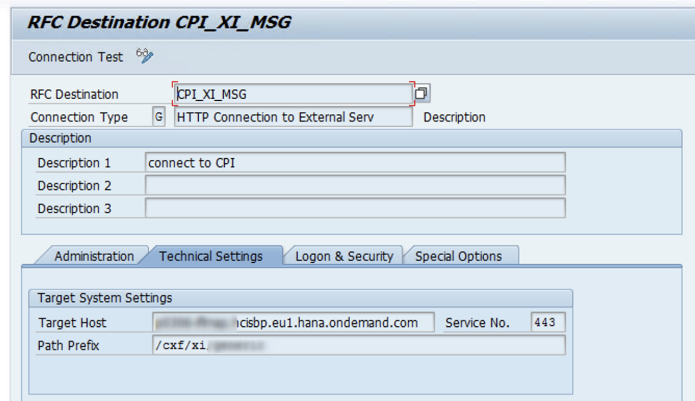Click the Description 1 field 'connect to CPI'
Image resolution: width=695 pixels, height=401 pixels.
coord(355,163)
